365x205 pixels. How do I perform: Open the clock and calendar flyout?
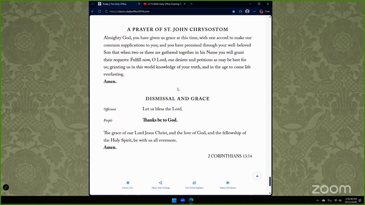(351, 200)
